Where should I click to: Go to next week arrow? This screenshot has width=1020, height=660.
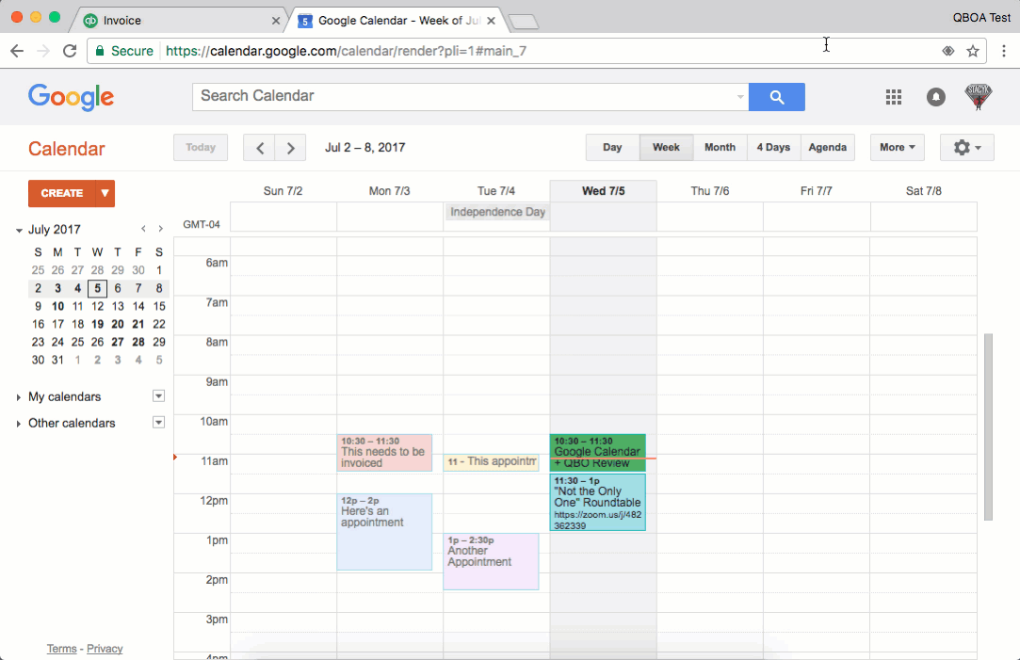click(291, 148)
